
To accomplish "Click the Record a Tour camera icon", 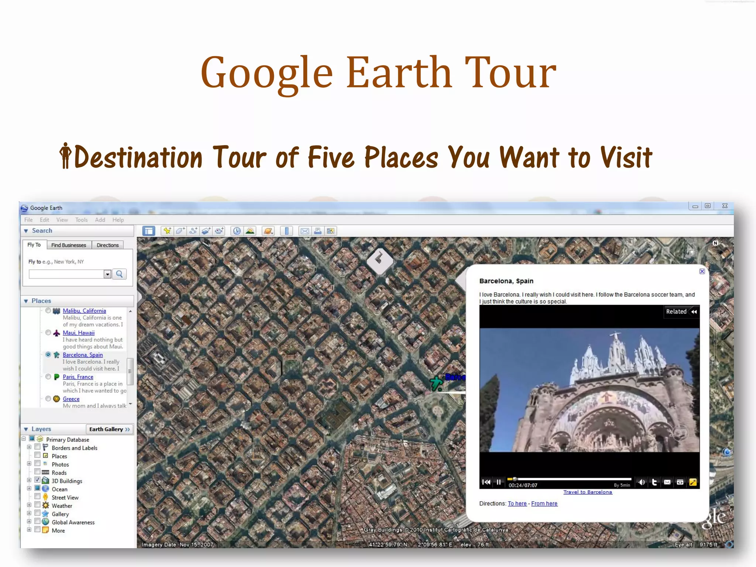I will click(219, 231).
